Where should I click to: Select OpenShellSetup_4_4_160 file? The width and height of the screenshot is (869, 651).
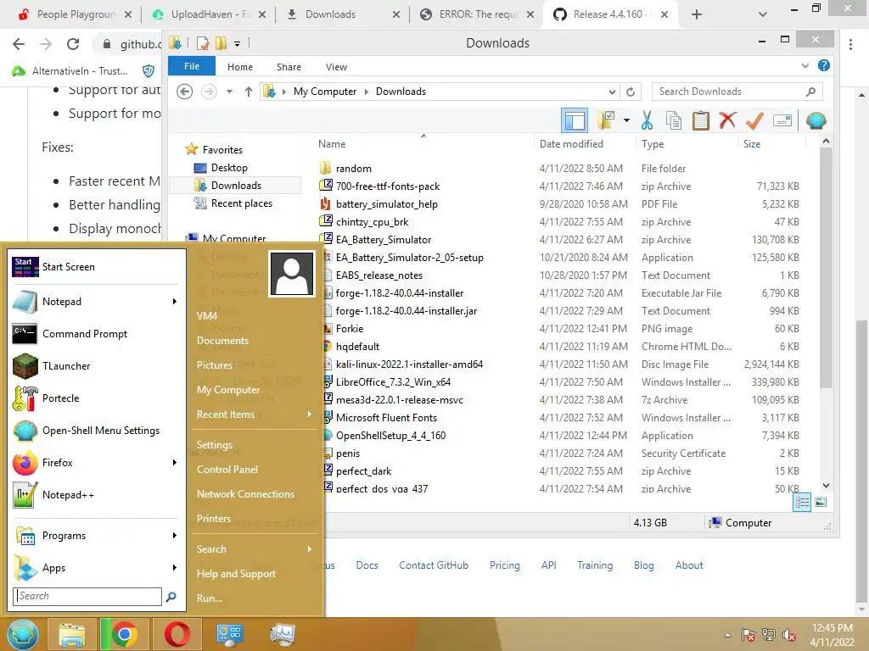390,436
